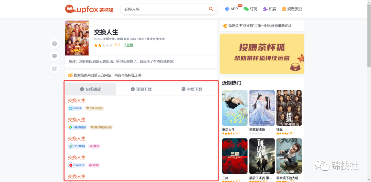
Task: Open 交换人生 result above bilibili
Action: click(x=77, y=100)
